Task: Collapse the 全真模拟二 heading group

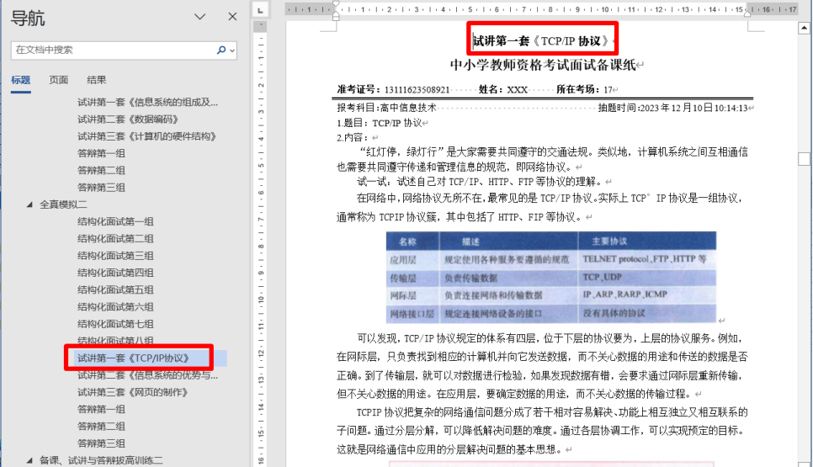Action: [31, 204]
